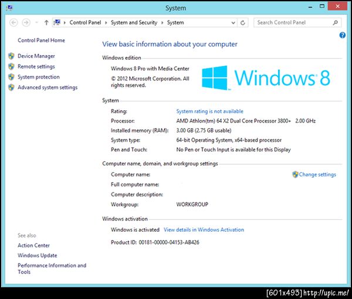Image resolution: width=352 pixels, height=299 pixels.
Task: Open Performance Information and Tools
Action: point(52,269)
